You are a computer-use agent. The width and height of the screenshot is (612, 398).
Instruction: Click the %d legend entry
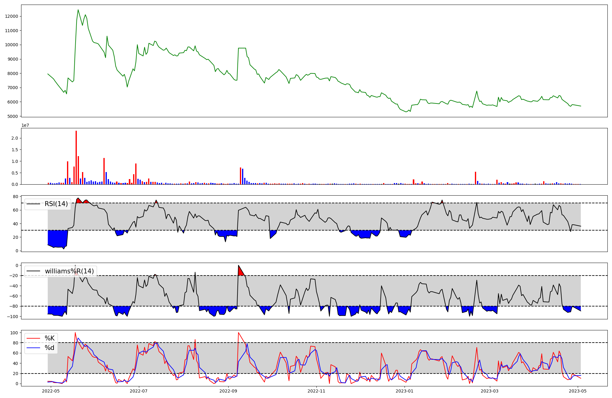pos(50,348)
